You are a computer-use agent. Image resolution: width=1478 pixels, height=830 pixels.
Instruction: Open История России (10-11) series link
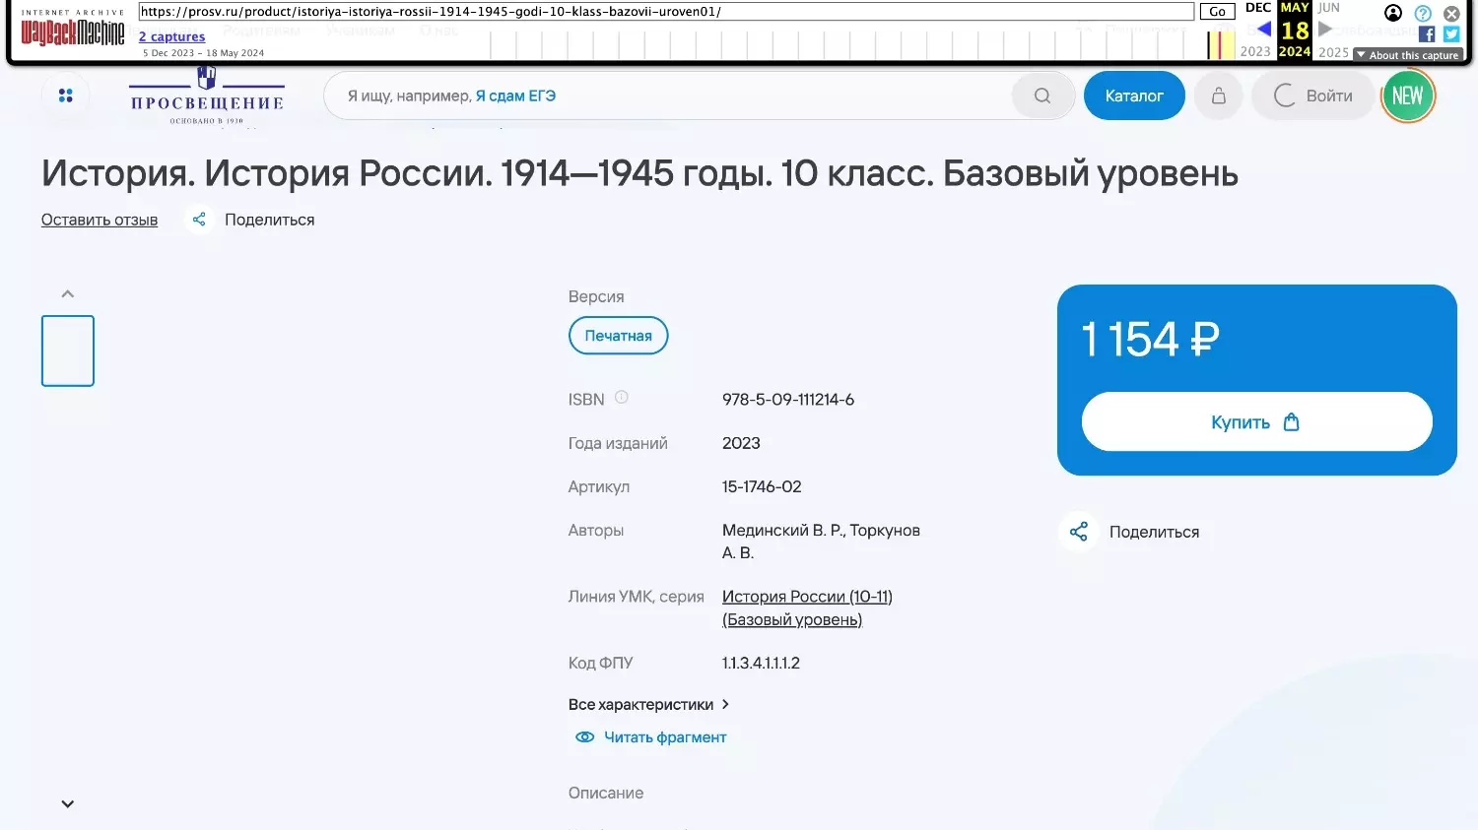point(807,607)
